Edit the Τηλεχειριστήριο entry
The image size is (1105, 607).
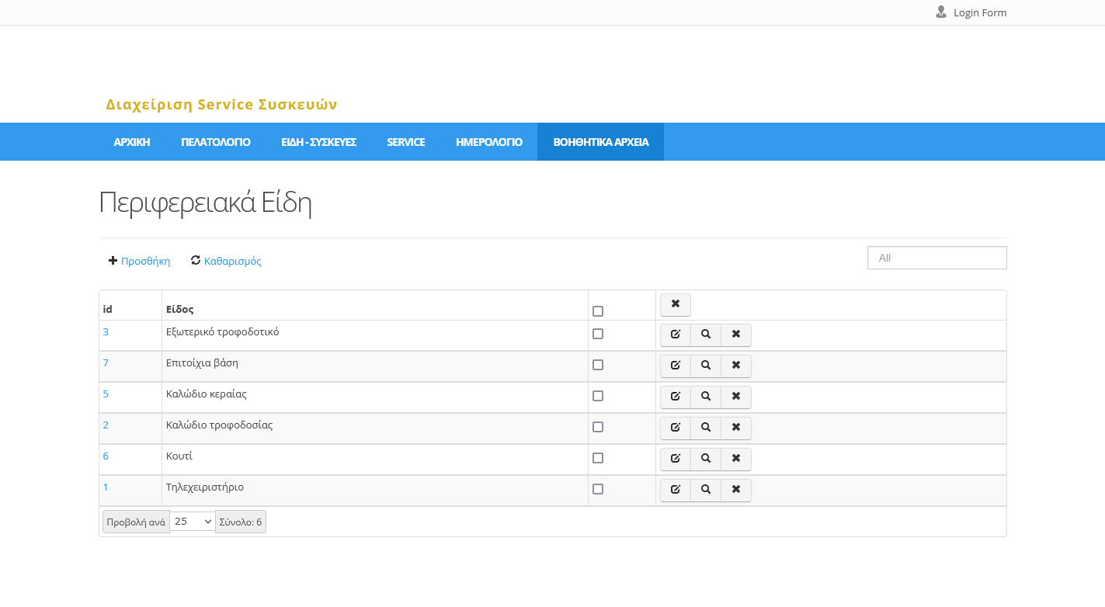[x=675, y=490]
